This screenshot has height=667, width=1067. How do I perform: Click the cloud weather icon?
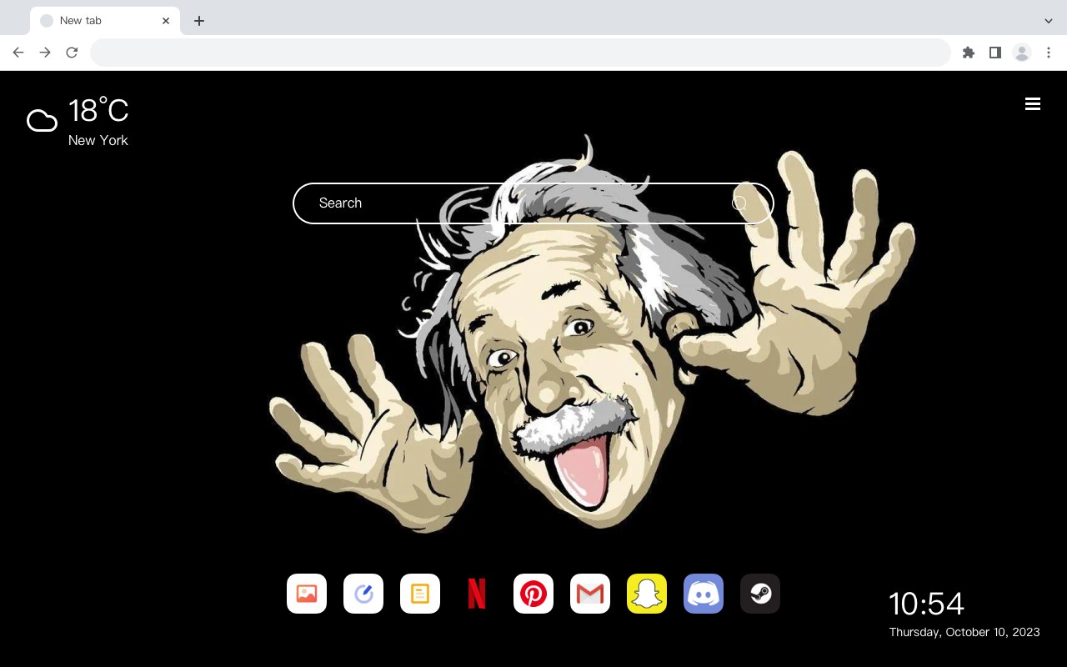[42, 121]
